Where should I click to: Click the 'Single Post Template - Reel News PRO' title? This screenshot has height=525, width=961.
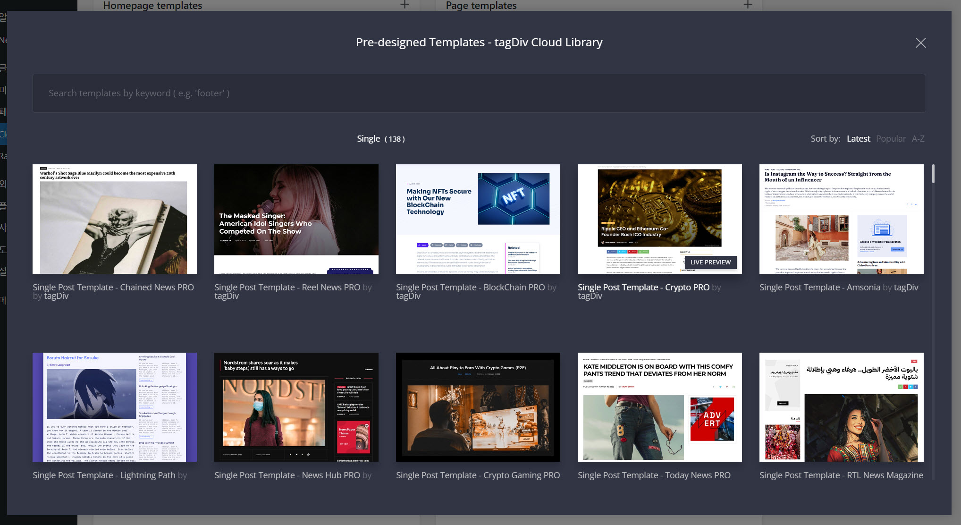coord(287,287)
